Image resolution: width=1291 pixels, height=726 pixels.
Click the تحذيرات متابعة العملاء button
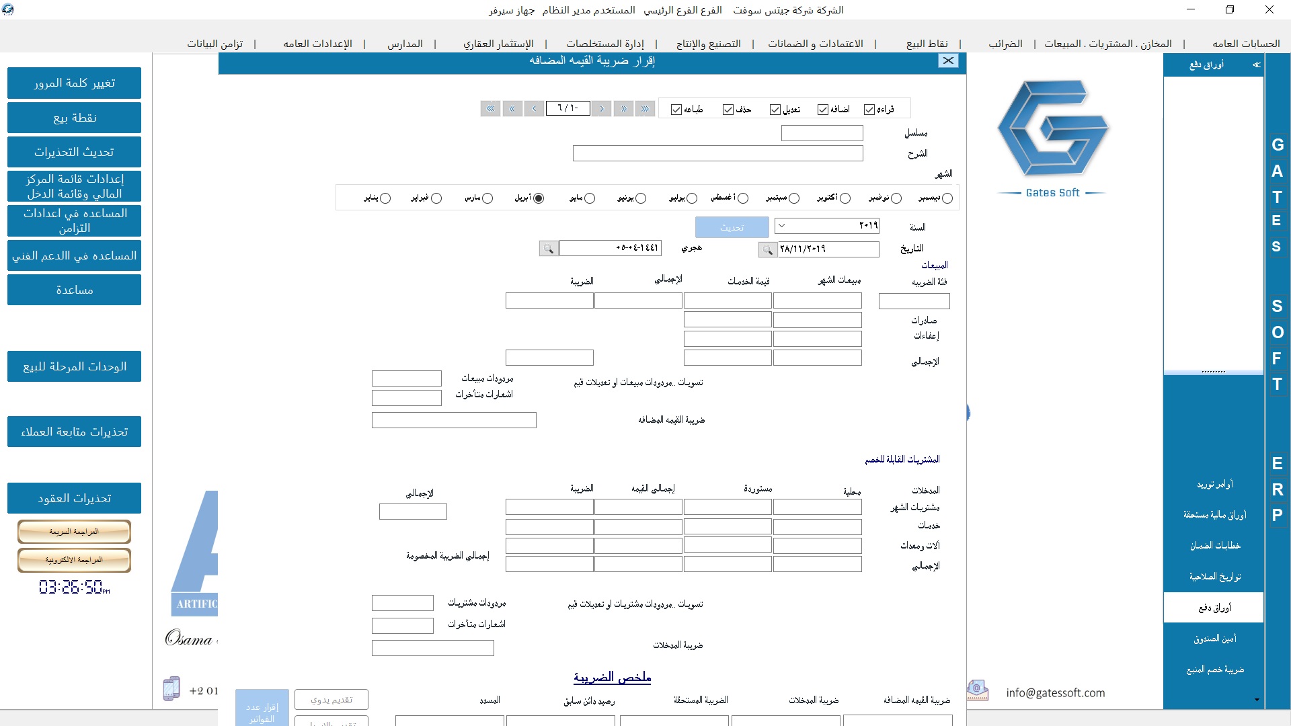pyautogui.click(x=74, y=432)
